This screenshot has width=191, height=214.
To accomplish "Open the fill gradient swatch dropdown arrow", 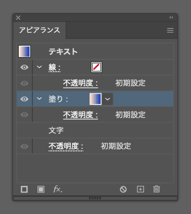I will click(x=108, y=99).
